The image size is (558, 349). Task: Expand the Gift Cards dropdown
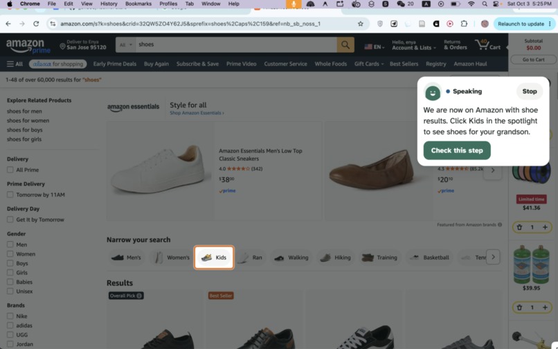tap(369, 64)
